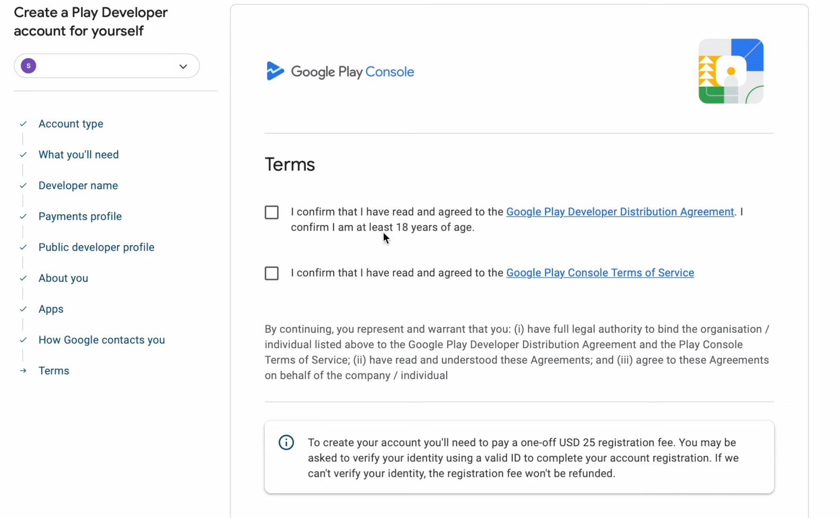Image resolution: width=840 pixels, height=518 pixels.
Task: Click the checkmark icon beside About you
Action: 23,278
